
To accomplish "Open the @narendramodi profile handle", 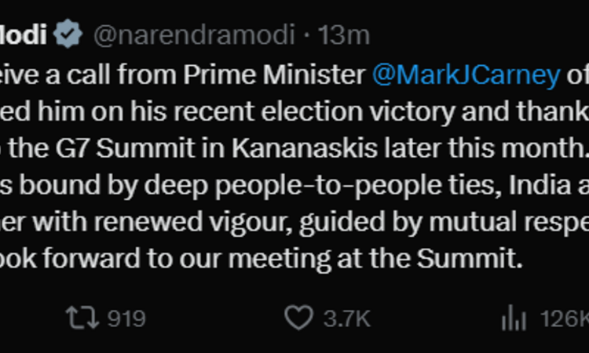I will [x=194, y=35].
